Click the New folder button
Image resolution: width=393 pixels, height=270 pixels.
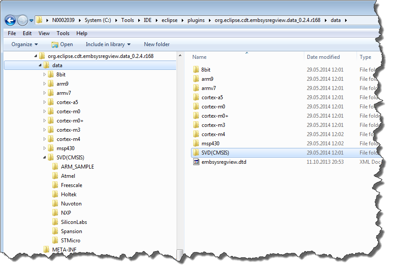pyautogui.click(x=157, y=44)
